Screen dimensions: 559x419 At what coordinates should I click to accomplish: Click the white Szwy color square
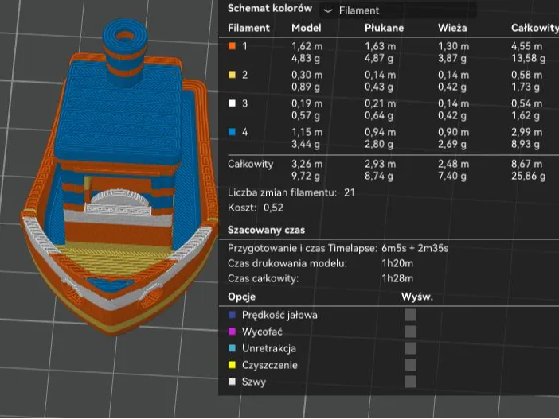[x=232, y=382]
